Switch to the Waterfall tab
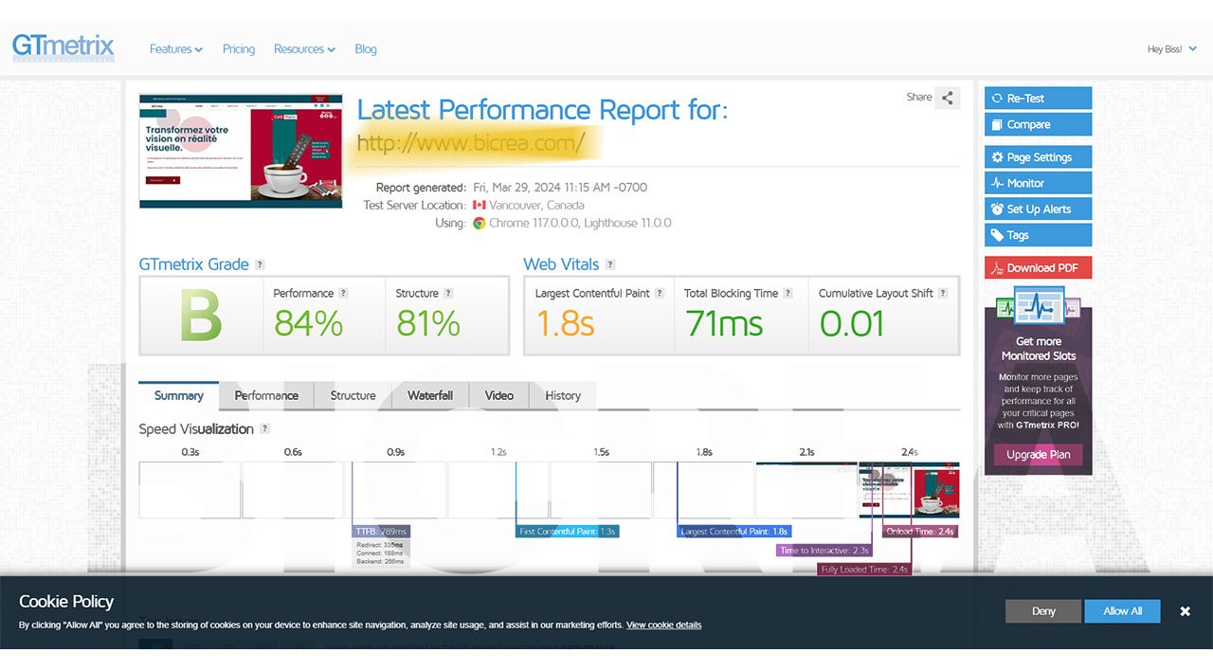The height and width of the screenshot is (671, 1213). 430,395
